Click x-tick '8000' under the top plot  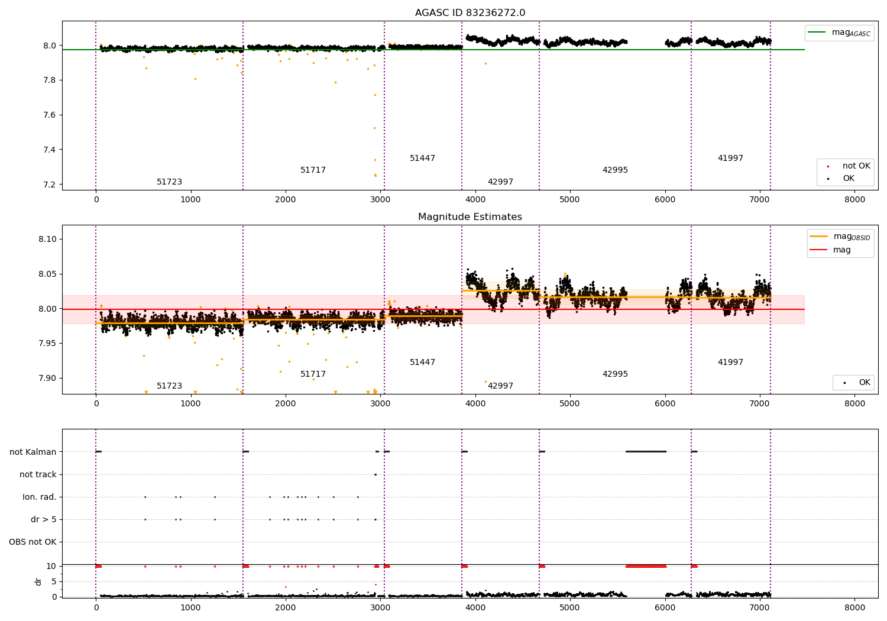855,200
